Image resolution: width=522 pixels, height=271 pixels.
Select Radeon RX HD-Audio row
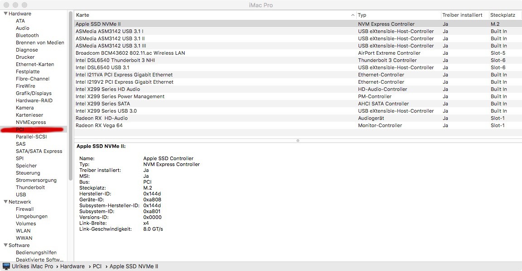(298, 118)
